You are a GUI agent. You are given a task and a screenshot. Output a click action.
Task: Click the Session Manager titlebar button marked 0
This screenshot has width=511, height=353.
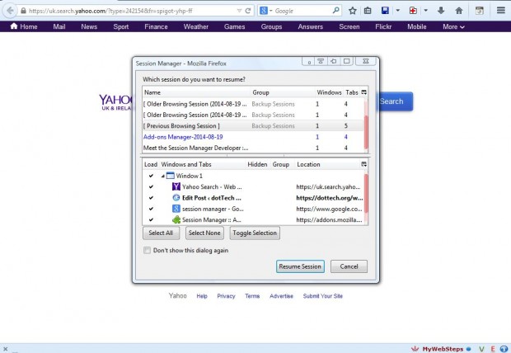pos(308,62)
